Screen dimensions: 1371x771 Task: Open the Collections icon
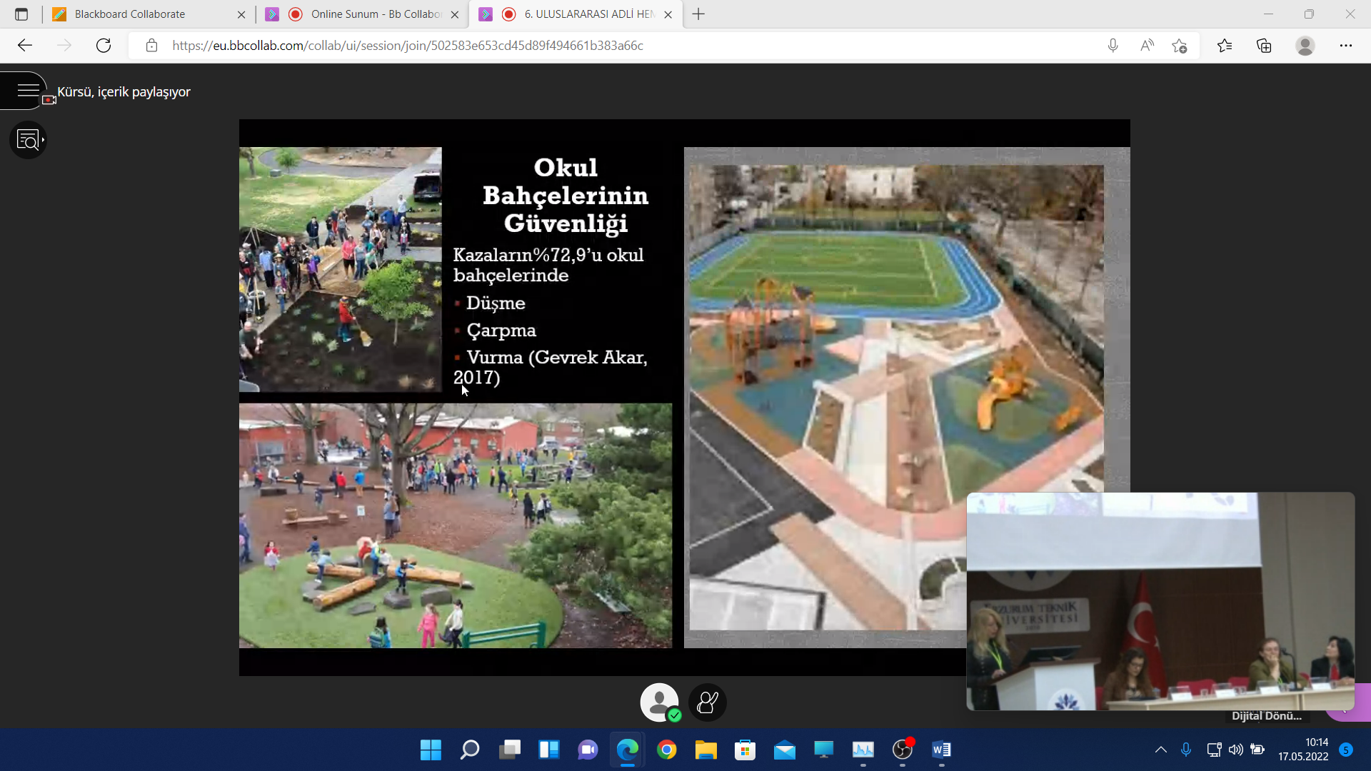[1264, 46]
